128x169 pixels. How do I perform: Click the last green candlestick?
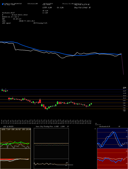91,104
